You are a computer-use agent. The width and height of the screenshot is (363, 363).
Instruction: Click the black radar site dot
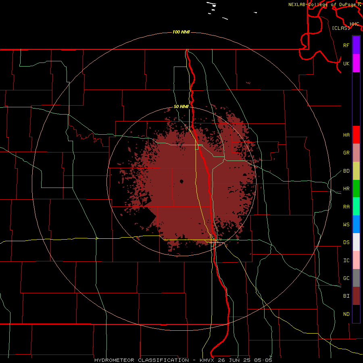(x=181, y=181)
